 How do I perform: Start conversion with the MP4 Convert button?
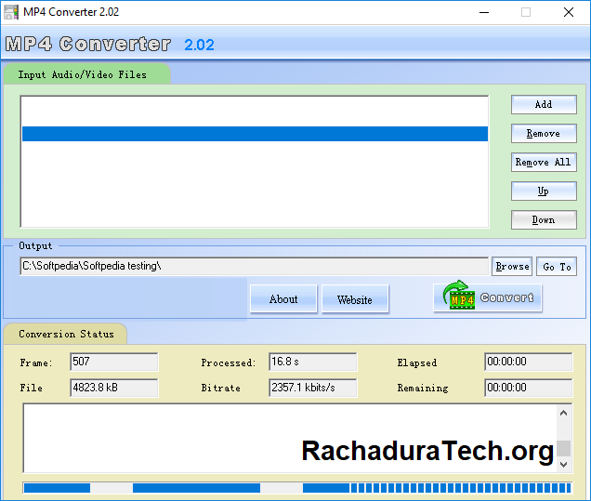[487, 297]
